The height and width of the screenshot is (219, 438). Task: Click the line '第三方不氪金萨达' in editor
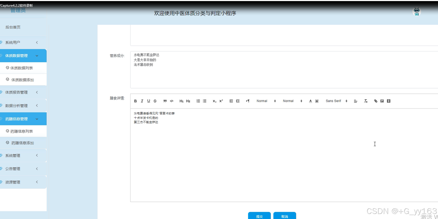coord(146,122)
